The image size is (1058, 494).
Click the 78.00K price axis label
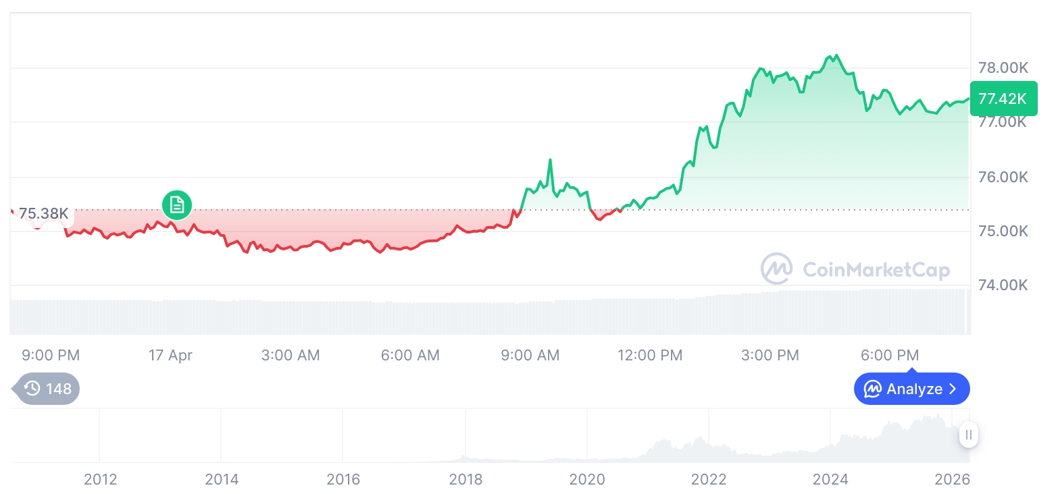1003,67
